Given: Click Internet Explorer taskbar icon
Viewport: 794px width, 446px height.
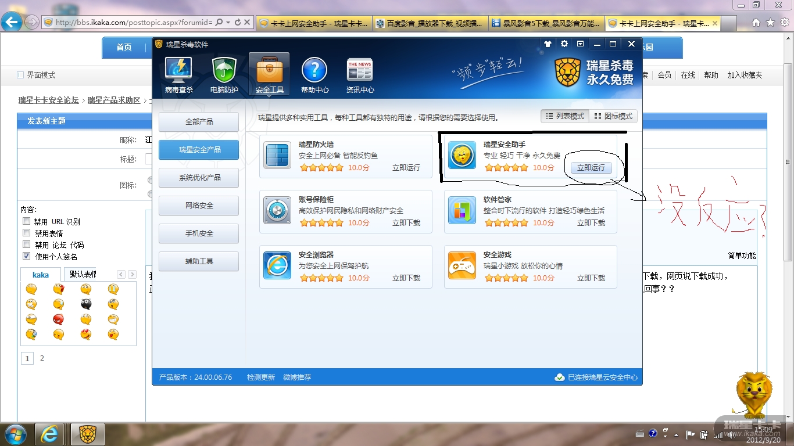Looking at the screenshot, I should [x=49, y=434].
